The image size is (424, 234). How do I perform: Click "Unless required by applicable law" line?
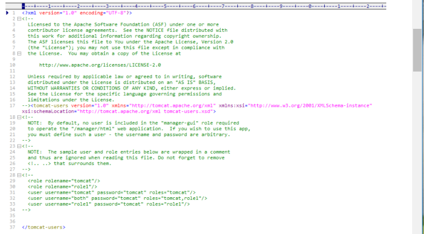pos(125,77)
